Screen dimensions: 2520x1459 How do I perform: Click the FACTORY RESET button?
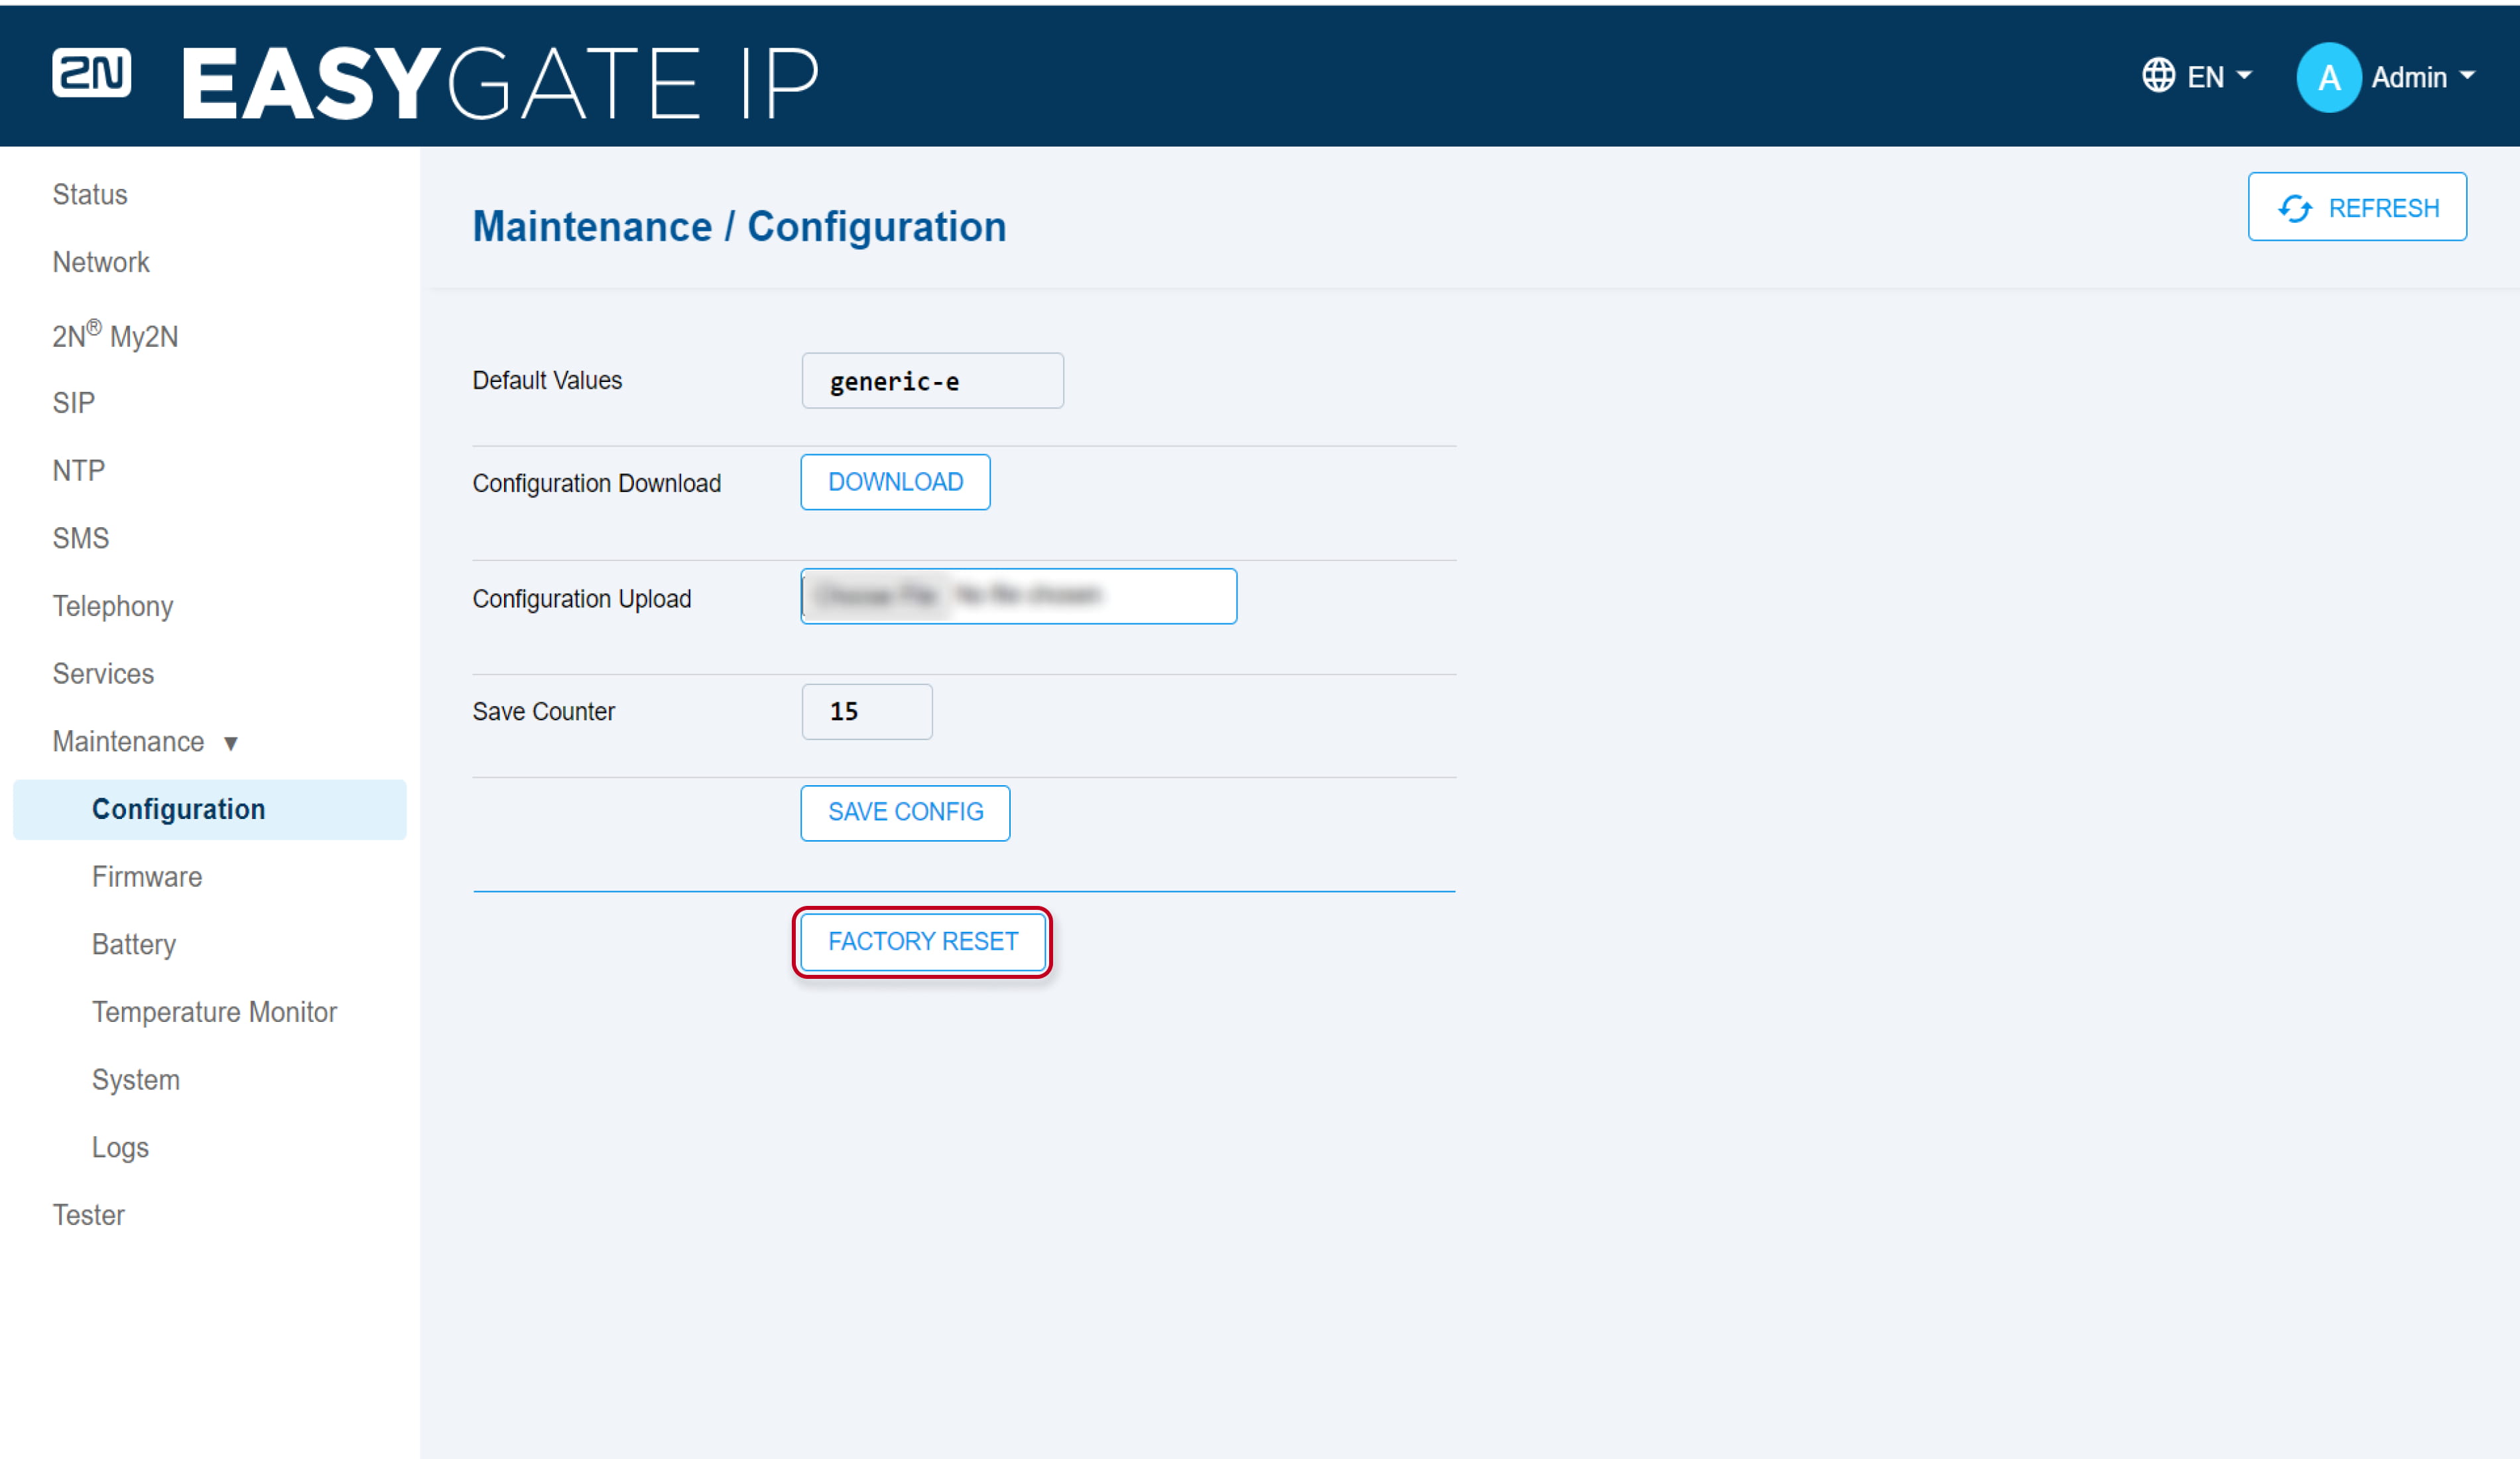pos(923,942)
